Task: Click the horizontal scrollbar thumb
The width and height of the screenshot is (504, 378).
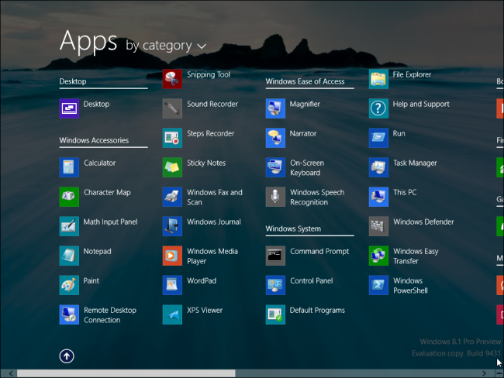Action: point(126,373)
